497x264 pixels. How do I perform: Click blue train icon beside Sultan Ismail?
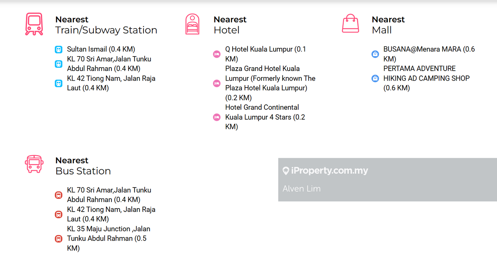point(58,50)
